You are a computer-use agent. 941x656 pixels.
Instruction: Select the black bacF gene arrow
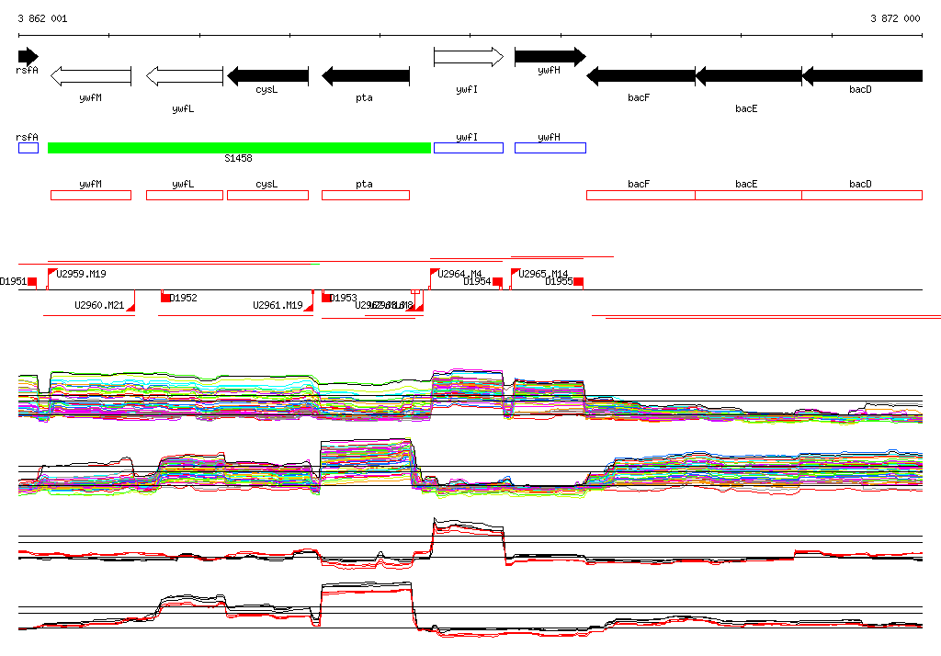tap(640, 76)
